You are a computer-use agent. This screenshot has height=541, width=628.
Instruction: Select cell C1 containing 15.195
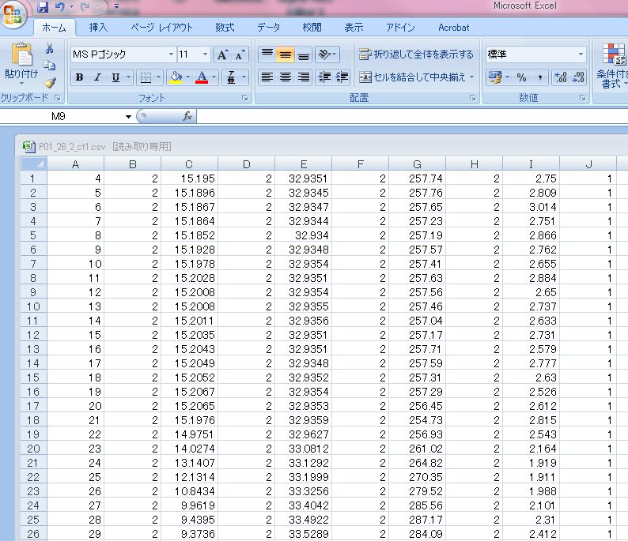[189, 178]
